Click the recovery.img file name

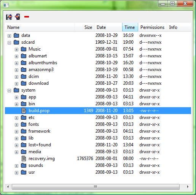[41, 159]
